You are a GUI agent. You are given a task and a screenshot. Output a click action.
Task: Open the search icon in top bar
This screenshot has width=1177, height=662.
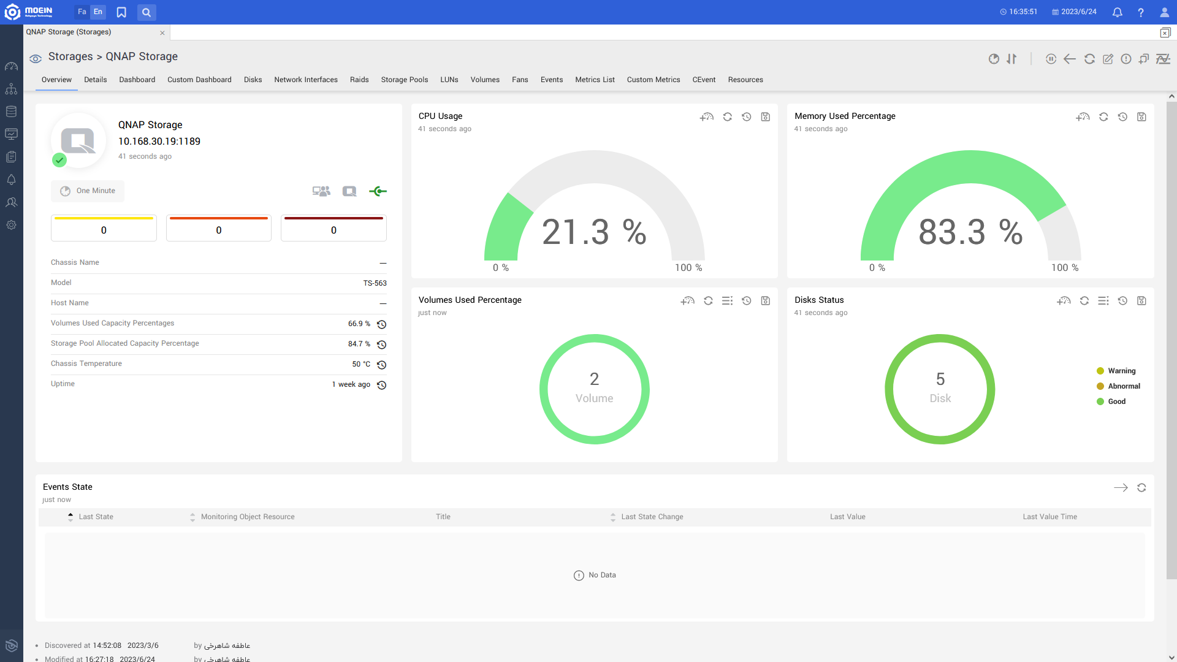146,12
